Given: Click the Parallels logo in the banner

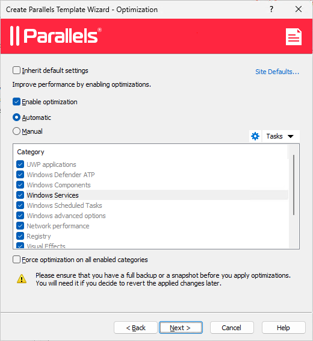Looking at the screenshot, I should pyautogui.click(x=56, y=36).
